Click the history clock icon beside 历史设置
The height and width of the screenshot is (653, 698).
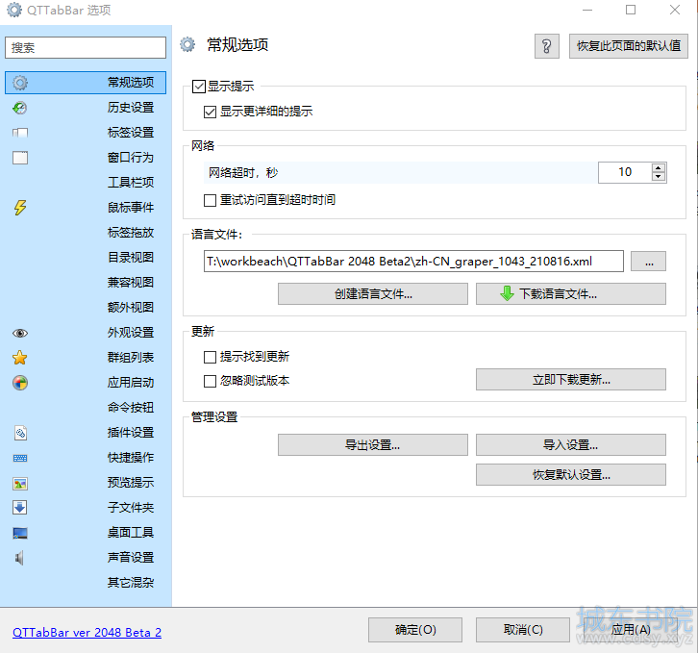(20, 108)
